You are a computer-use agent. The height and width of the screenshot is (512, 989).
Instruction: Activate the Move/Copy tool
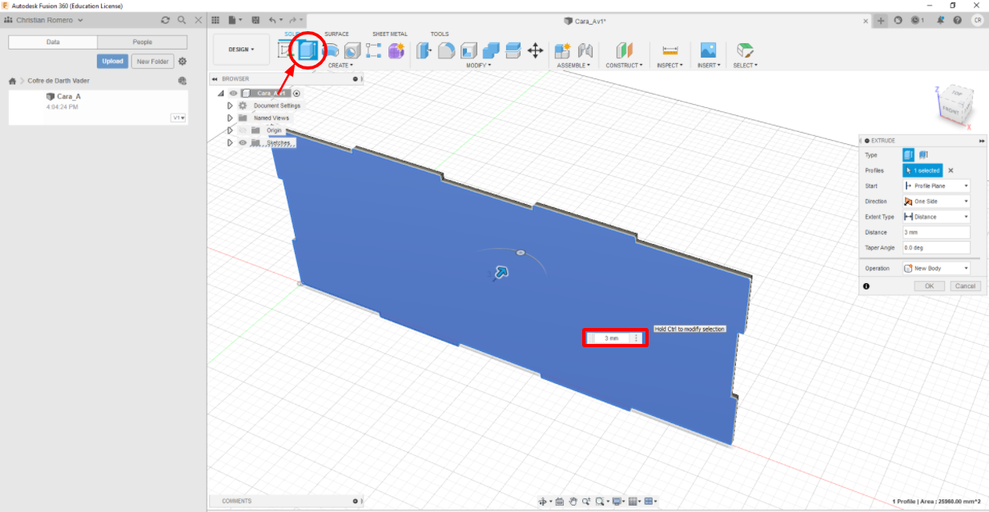[536, 50]
